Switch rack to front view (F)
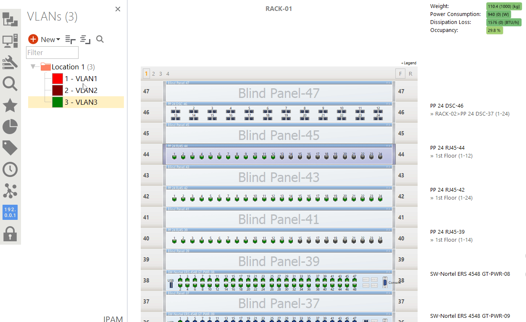The width and height of the screenshot is (526, 322). click(400, 74)
